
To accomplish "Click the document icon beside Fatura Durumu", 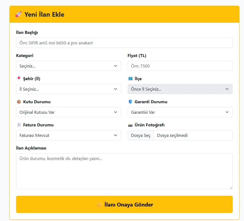I will tap(19, 125).
